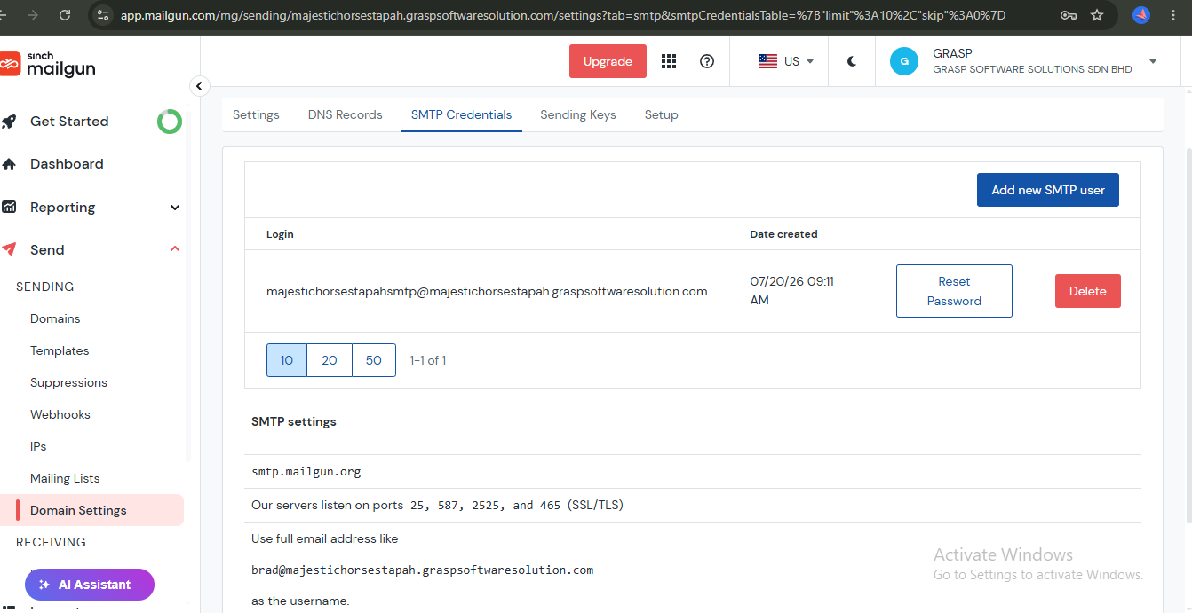Open Templates in the sidebar
Image resolution: width=1192 pixels, height=613 pixels.
(60, 350)
